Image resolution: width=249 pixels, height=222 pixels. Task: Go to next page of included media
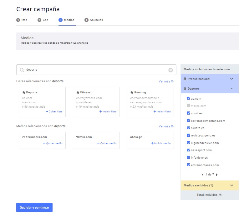coord(217,175)
